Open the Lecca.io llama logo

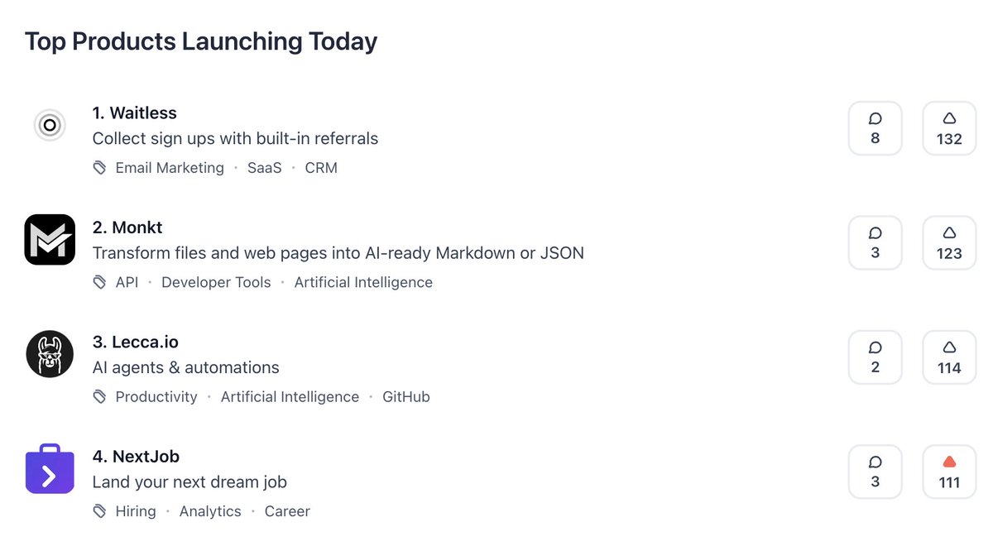point(50,354)
